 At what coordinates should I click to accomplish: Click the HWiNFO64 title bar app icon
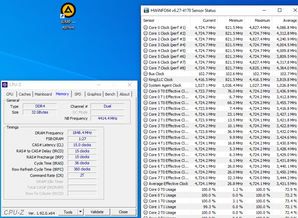(146, 10)
